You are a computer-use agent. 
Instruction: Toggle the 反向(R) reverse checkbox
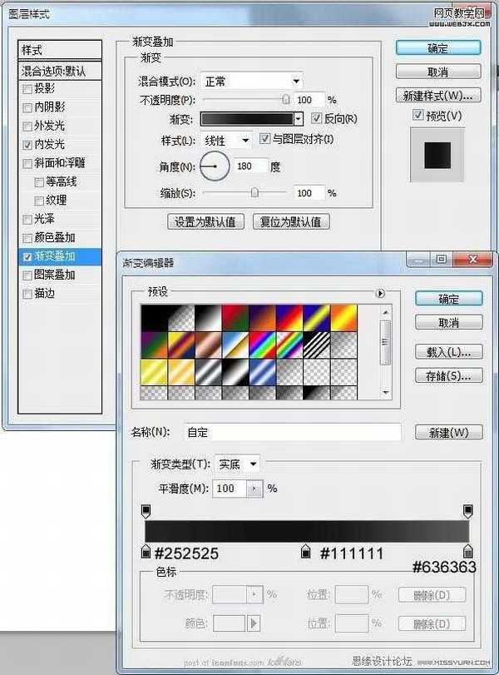point(316,118)
